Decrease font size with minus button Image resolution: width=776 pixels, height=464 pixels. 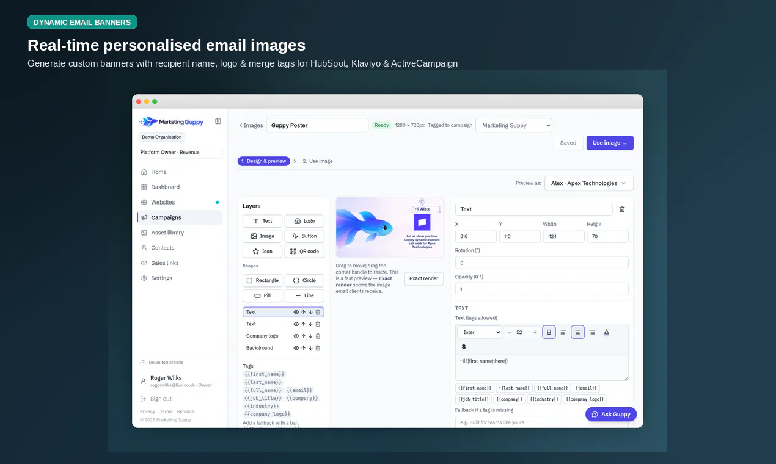510,332
